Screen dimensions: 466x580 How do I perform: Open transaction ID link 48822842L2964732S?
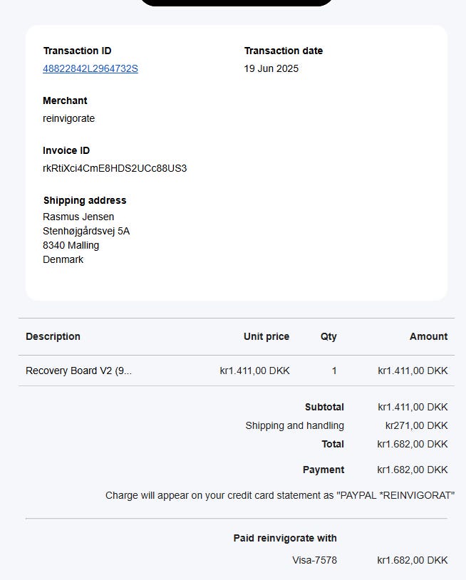(90, 69)
